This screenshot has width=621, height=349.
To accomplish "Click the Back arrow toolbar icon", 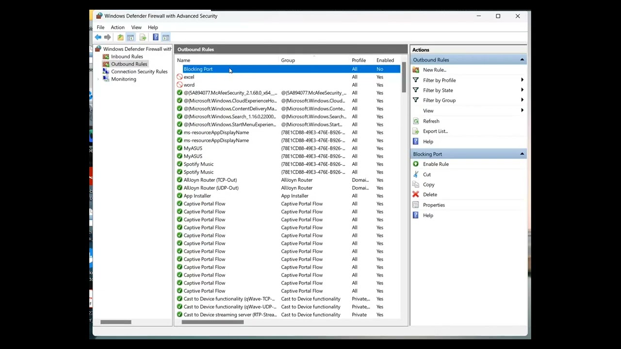I will pyautogui.click(x=98, y=37).
